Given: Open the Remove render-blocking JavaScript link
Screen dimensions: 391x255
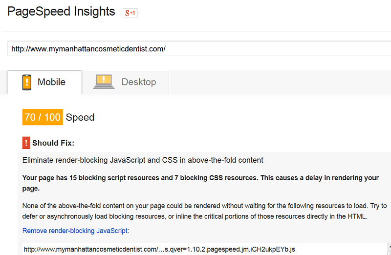Looking at the screenshot, I should click(75, 231).
